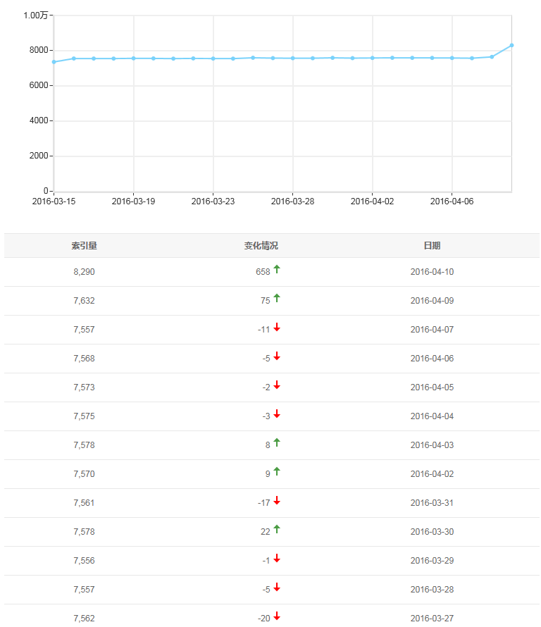Viewport: 541px width, 627px height.
Task: Click the 变化情况 column header
Action: [x=261, y=246]
